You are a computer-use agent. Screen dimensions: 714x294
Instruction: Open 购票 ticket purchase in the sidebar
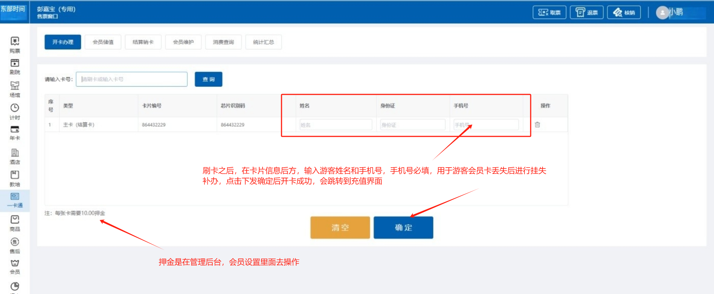pos(15,44)
